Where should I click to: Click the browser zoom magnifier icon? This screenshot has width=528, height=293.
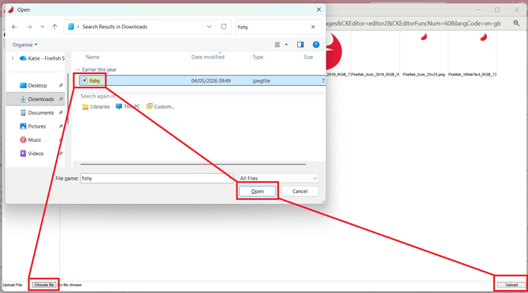point(516,23)
